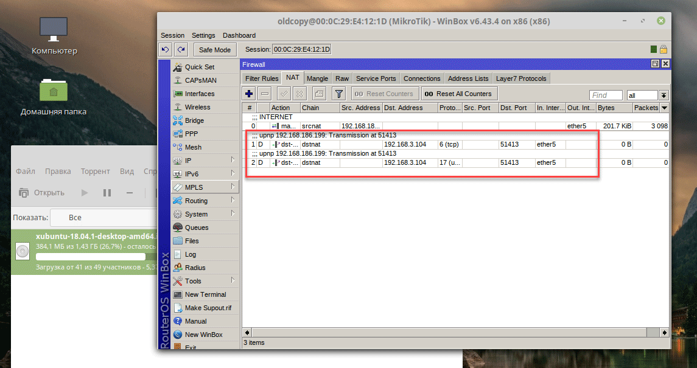The width and height of the screenshot is (697, 368).
Task: Toggle Safe Mode button
Action: (x=215, y=50)
